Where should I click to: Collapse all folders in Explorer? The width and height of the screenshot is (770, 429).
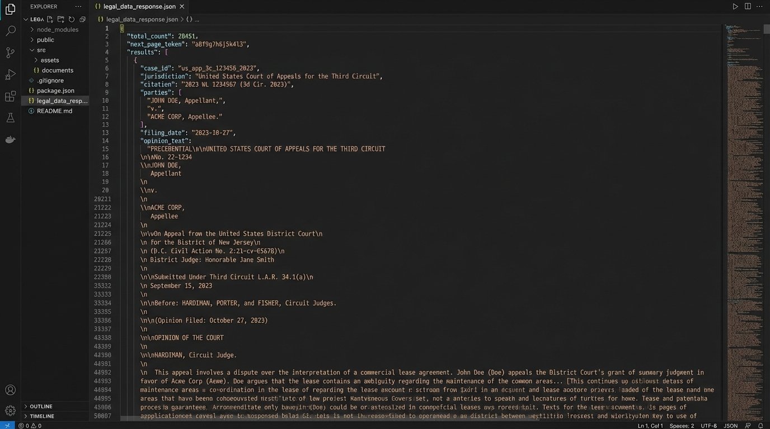pyautogui.click(x=82, y=19)
